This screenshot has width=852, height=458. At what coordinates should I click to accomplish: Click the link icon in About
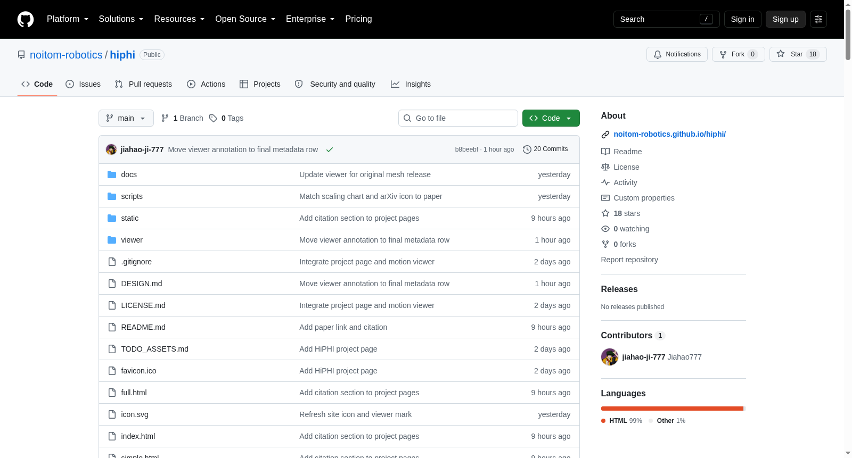(x=605, y=135)
